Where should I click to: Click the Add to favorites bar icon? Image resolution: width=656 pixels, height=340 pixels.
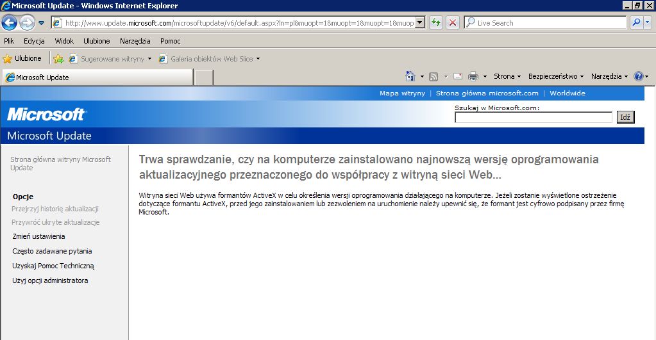coord(58,59)
